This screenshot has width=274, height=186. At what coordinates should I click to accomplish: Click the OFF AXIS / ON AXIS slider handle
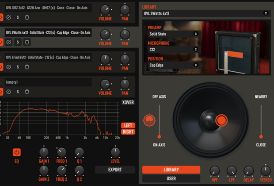point(159,136)
